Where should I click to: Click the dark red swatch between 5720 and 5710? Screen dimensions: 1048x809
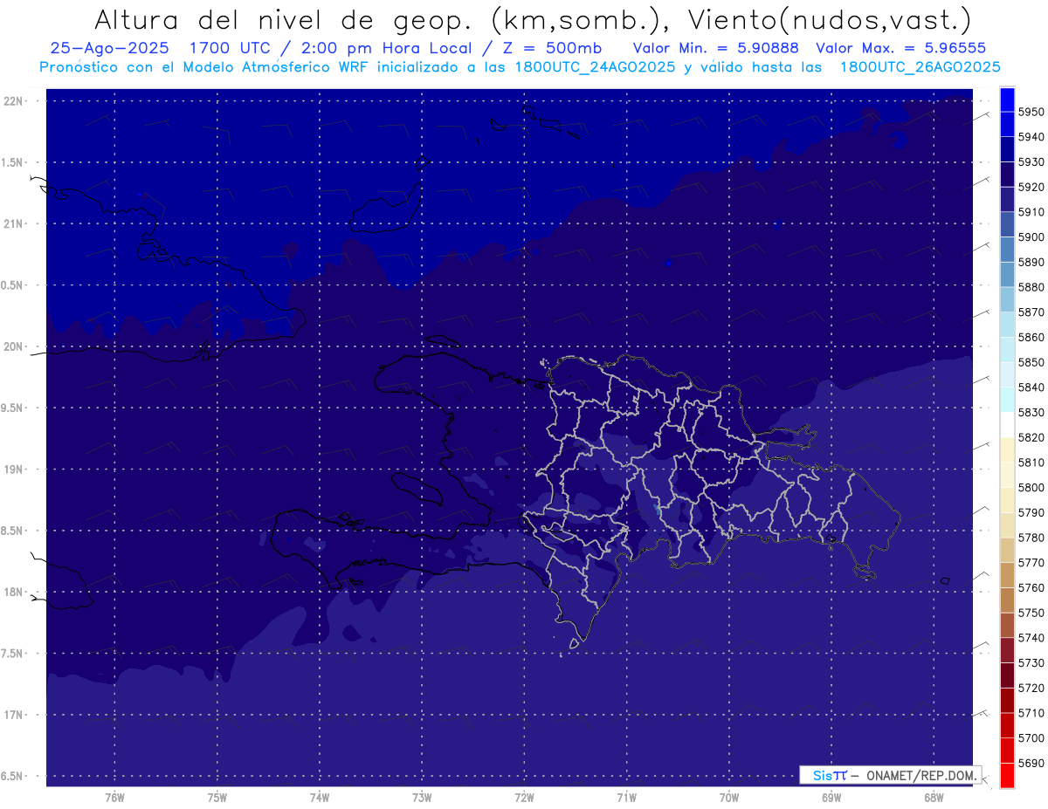tap(1007, 700)
